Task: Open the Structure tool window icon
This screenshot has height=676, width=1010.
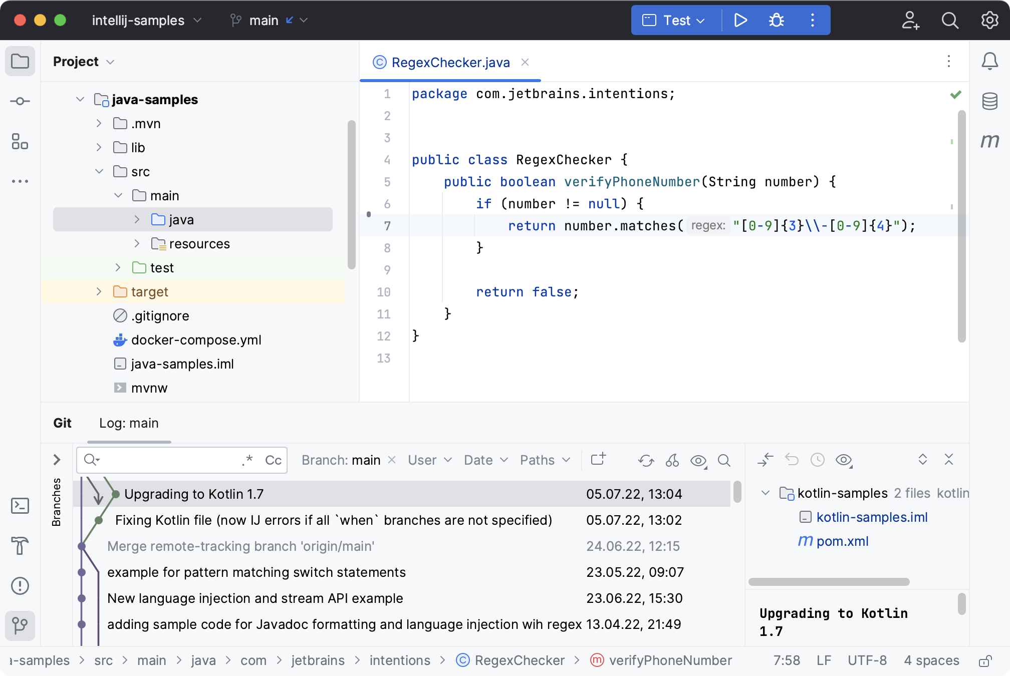Action: pos(20,141)
